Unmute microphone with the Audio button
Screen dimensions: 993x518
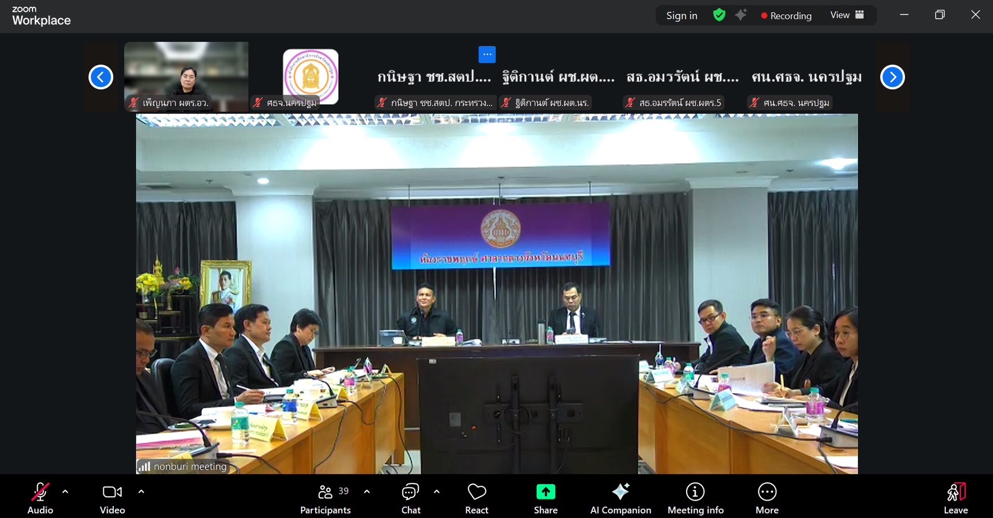pyautogui.click(x=40, y=498)
